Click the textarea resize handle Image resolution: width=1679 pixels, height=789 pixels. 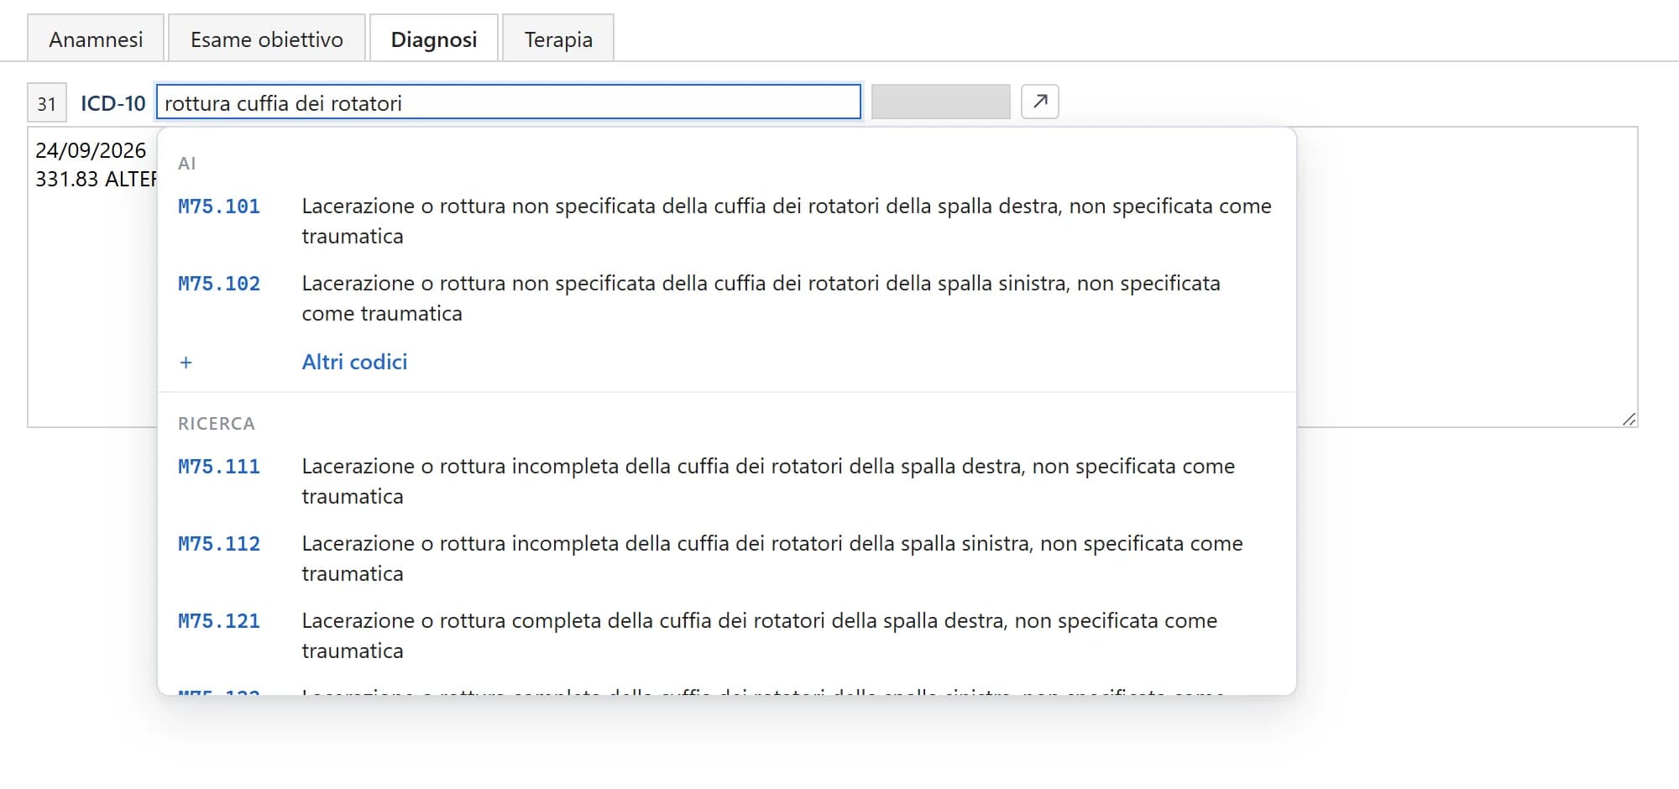[1629, 419]
